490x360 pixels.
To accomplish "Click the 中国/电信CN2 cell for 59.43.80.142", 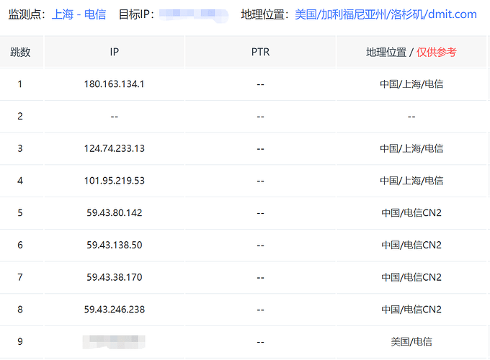I will [x=411, y=212].
